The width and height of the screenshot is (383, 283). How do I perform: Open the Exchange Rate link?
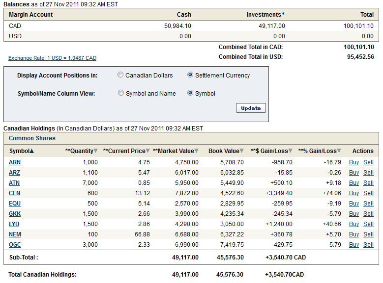[52, 58]
